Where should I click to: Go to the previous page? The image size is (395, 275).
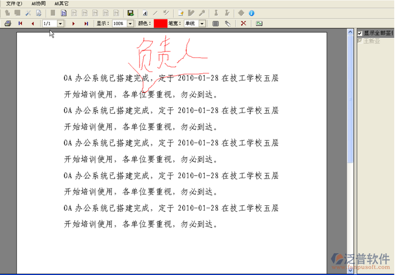coord(33,23)
